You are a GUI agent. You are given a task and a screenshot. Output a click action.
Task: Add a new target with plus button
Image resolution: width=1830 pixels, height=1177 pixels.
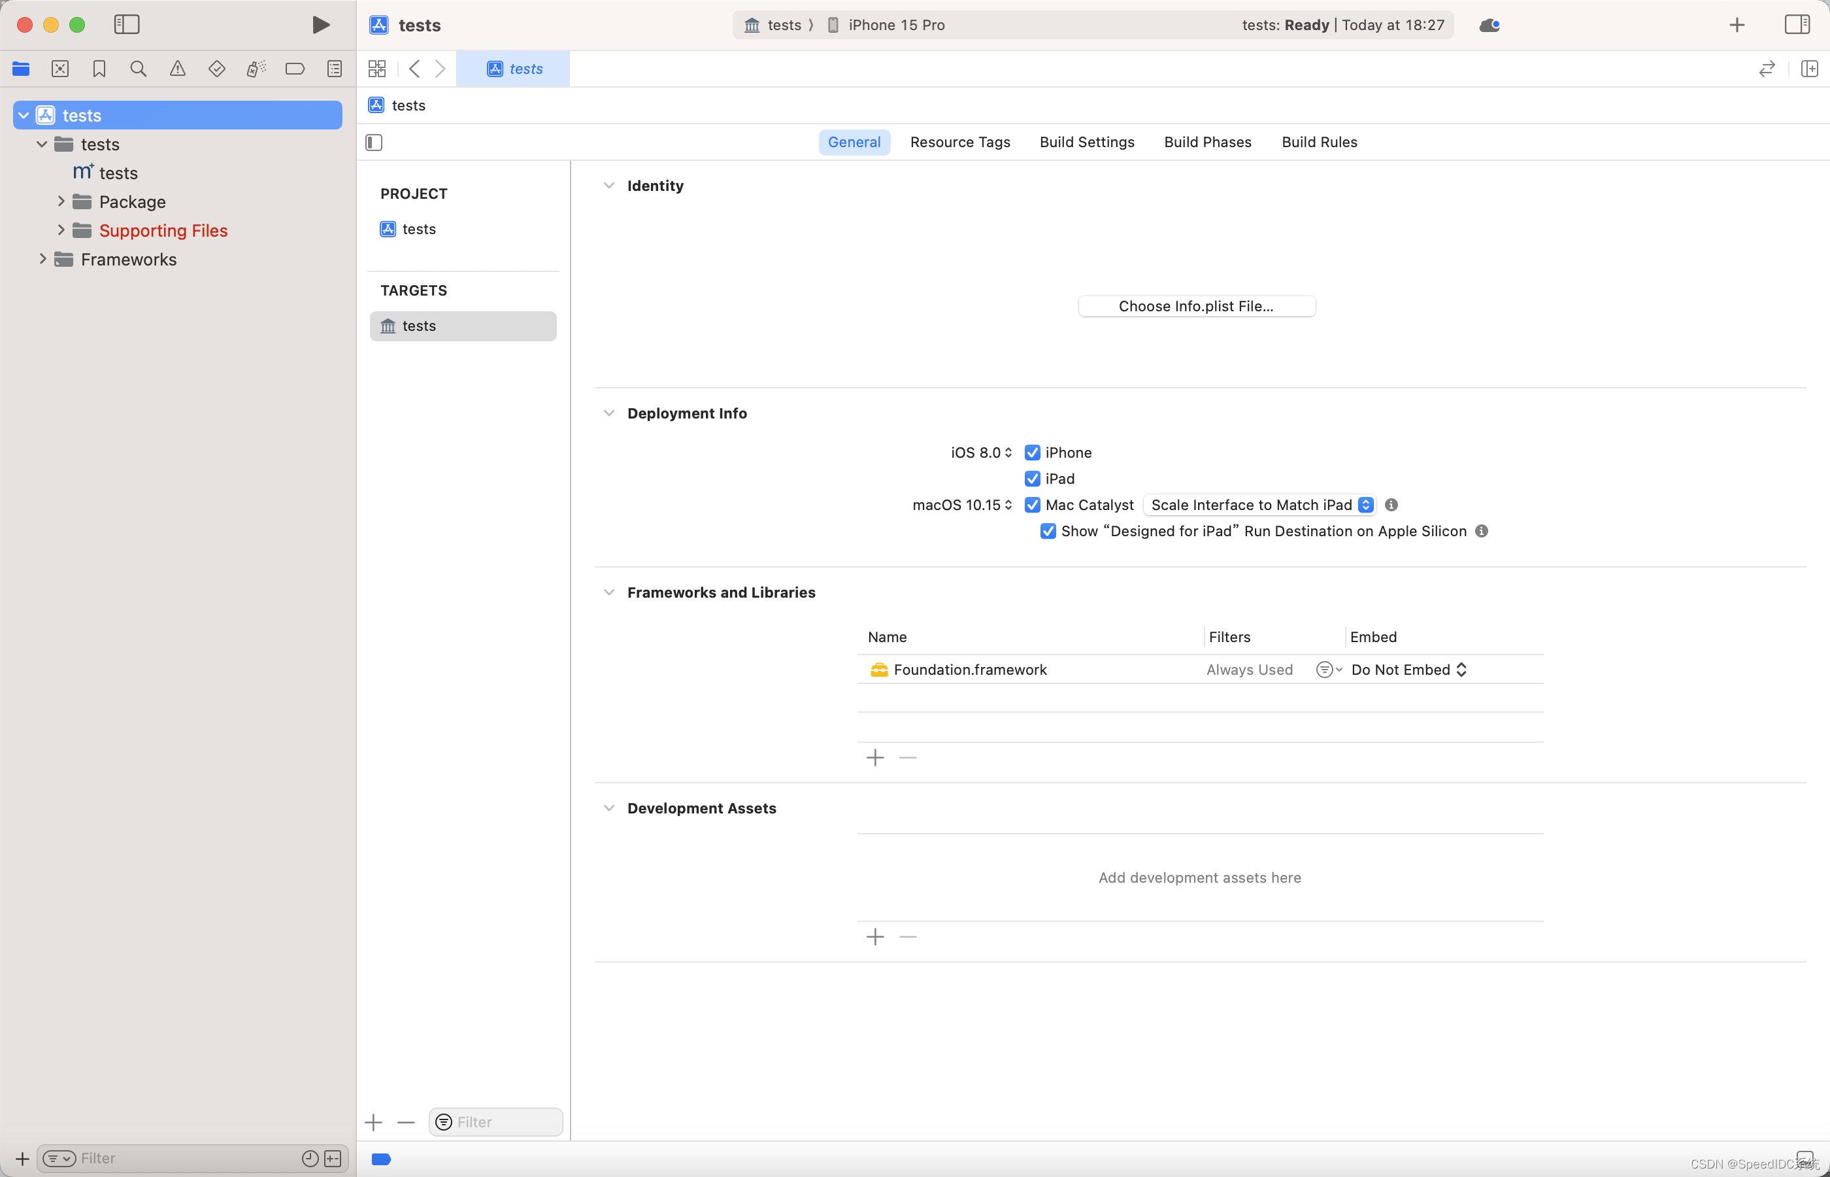373,1122
